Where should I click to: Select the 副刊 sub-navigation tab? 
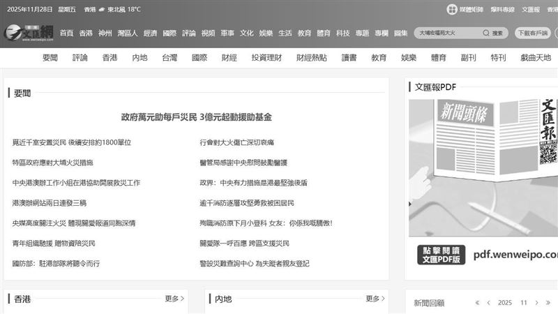[468, 58]
